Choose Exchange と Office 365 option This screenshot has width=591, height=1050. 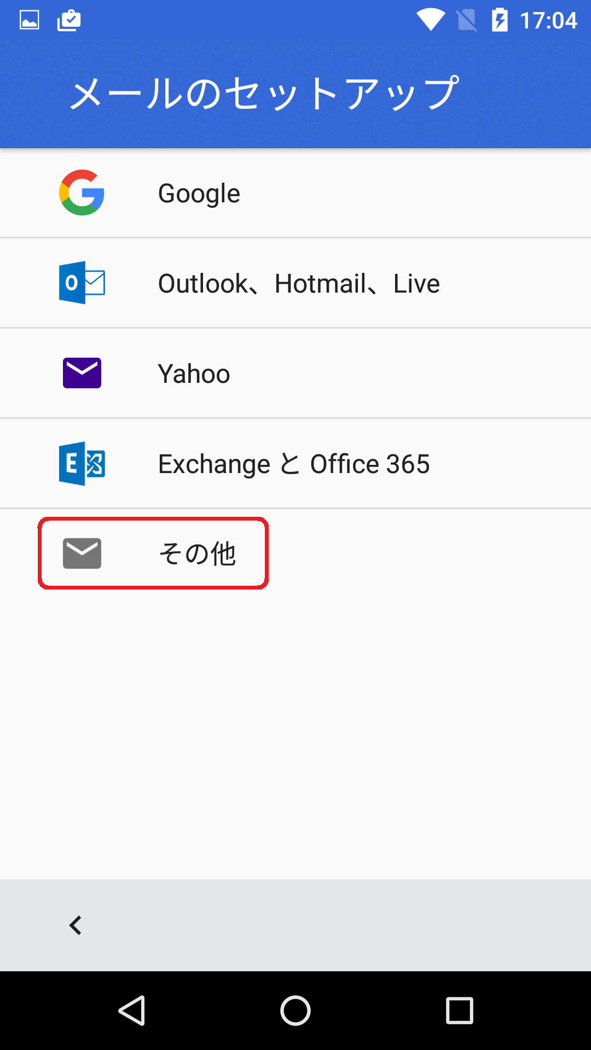[x=296, y=464]
